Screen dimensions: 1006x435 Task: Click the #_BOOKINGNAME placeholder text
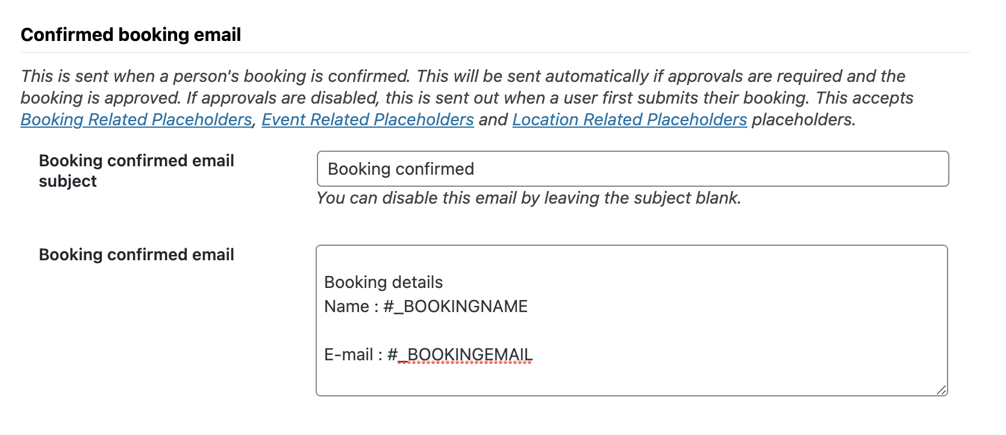pos(455,307)
